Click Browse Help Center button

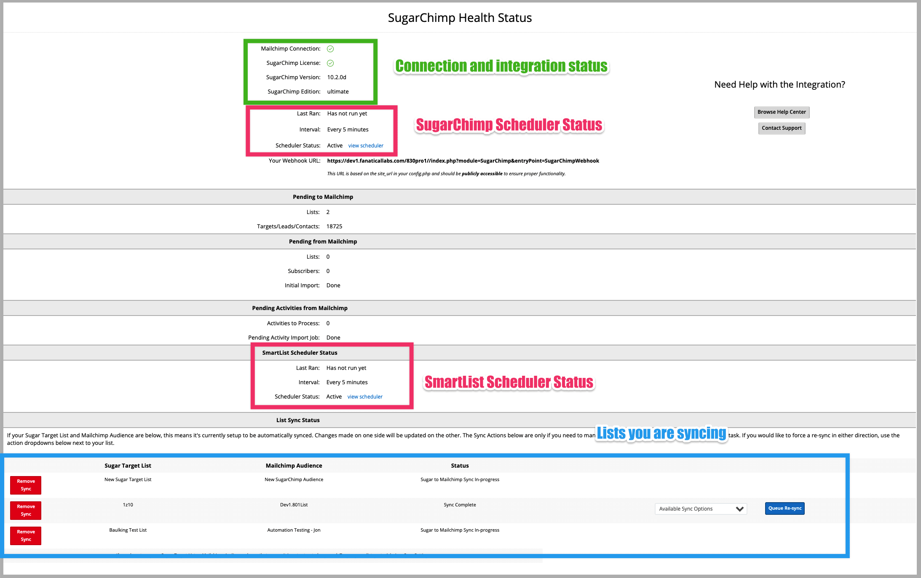pos(782,112)
